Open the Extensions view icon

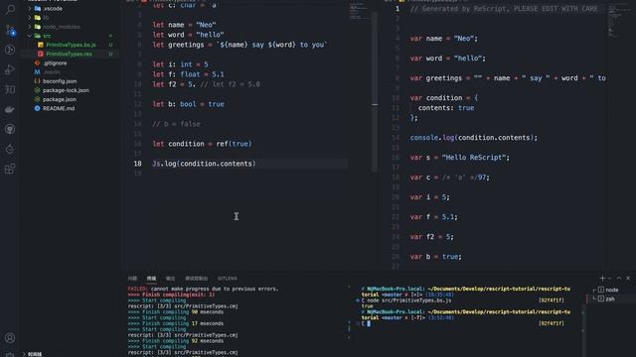(x=10, y=169)
